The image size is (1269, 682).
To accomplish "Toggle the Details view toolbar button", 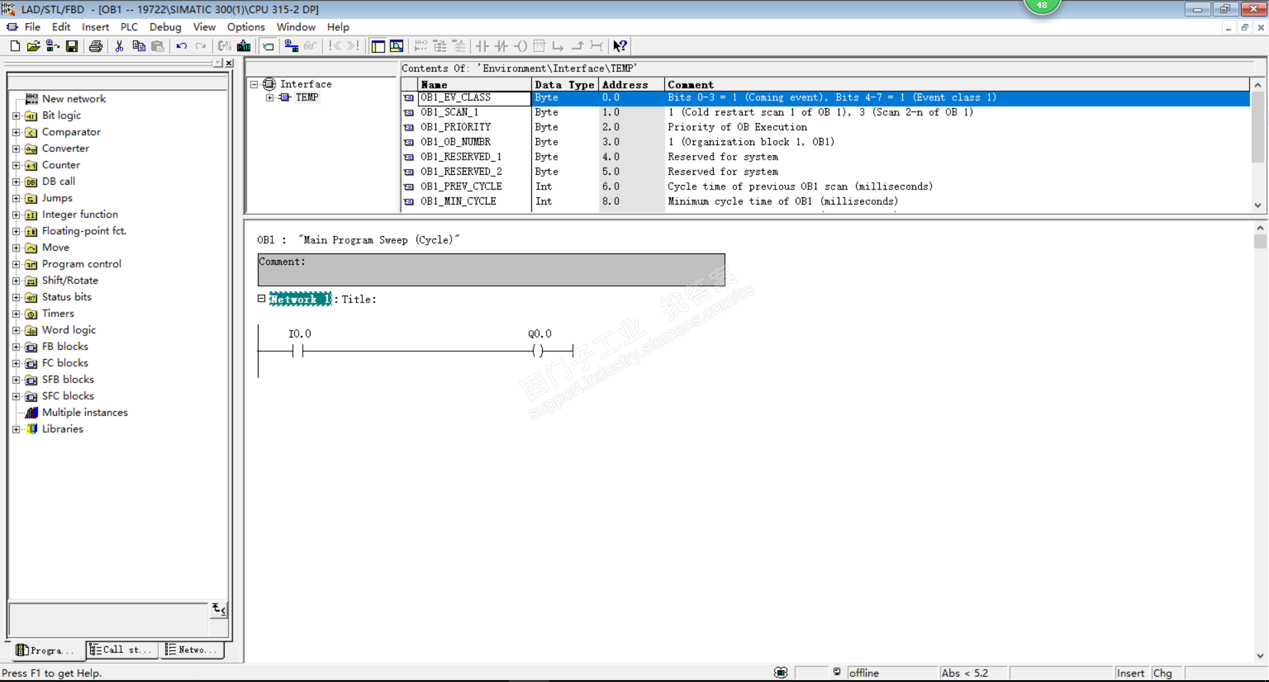I will (397, 46).
